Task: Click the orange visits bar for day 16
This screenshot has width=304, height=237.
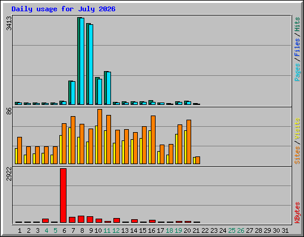Action: point(153,140)
